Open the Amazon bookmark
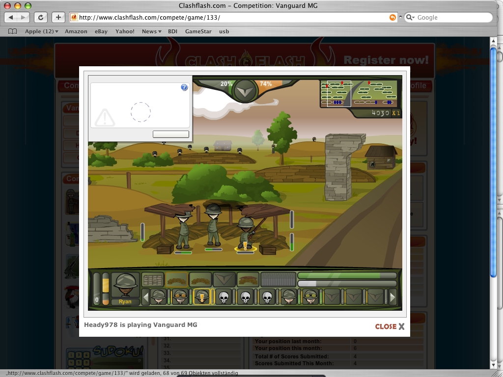 pyautogui.click(x=76, y=31)
